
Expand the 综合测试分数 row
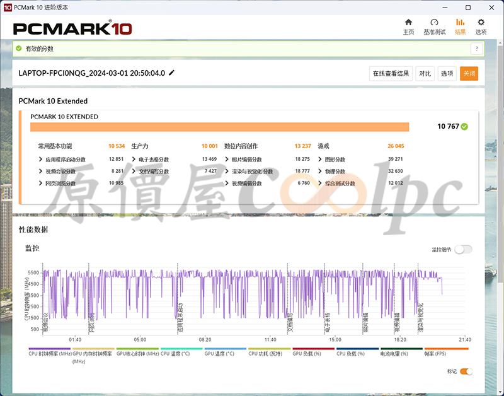320,183
